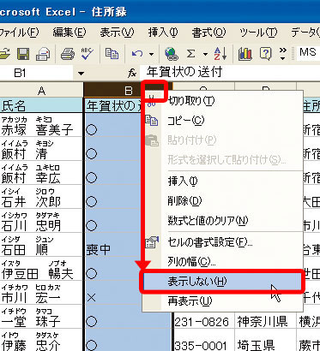Viewport: 320px width, 351px height.
Task: Insert hyperlink with the globe icon
Action: point(172,54)
